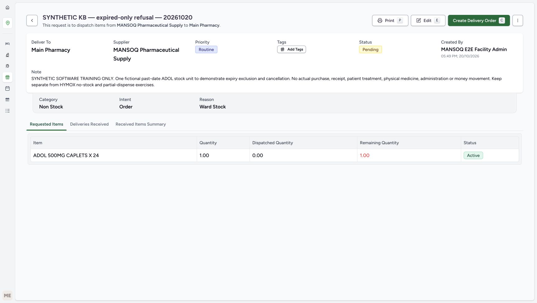Click the filled calendar schedule icon

click(7, 100)
